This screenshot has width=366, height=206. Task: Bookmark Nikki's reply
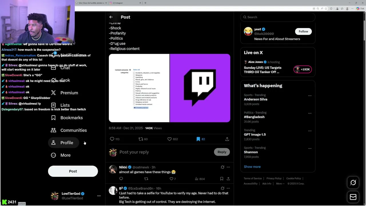coord(222,179)
